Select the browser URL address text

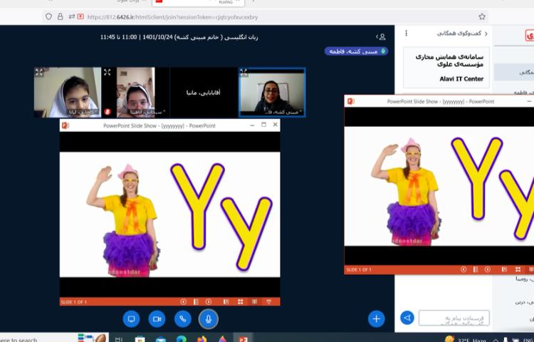tap(173, 17)
